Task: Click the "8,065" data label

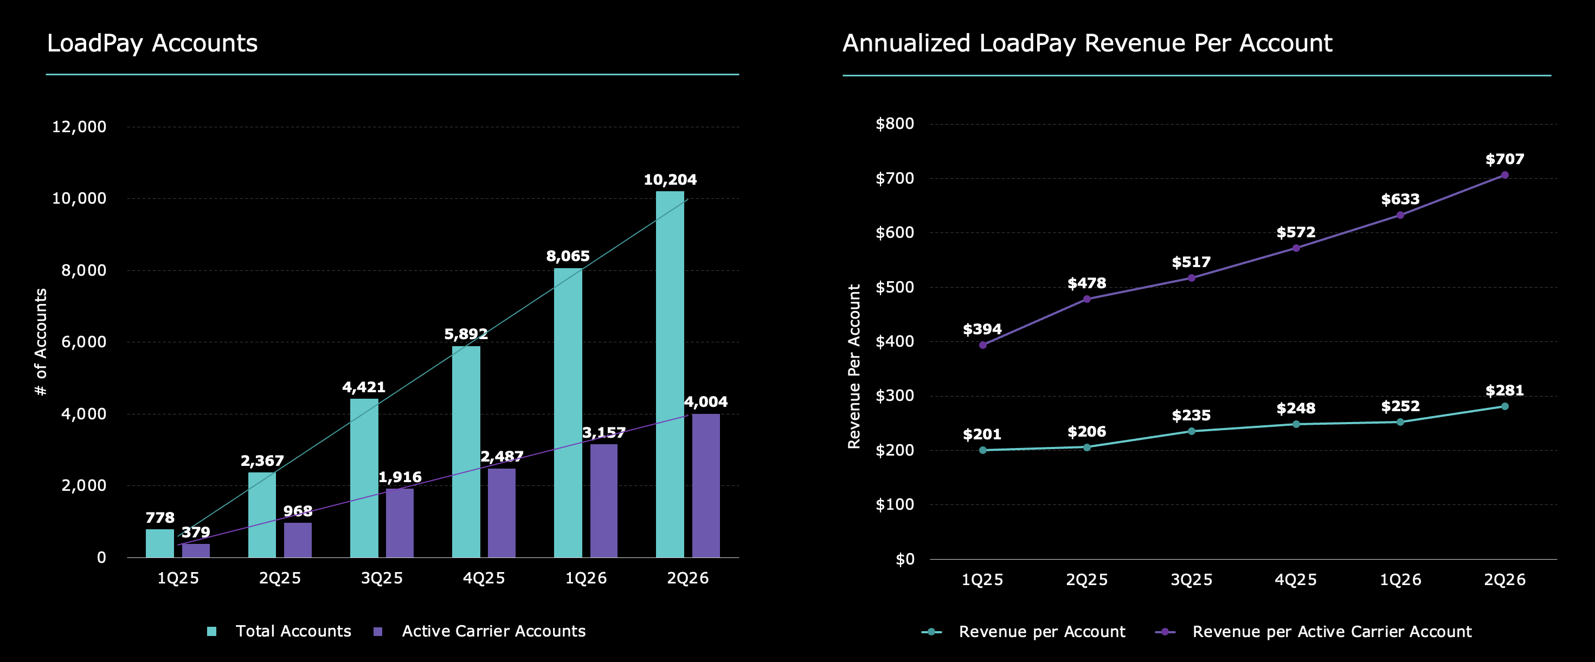Action: [x=568, y=256]
